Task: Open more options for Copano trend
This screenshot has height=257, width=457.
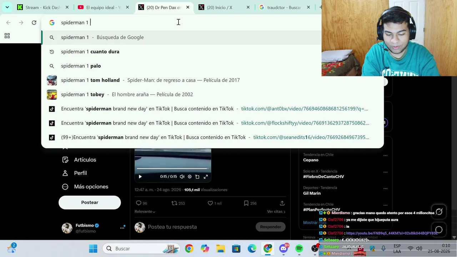Action: point(385,156)
